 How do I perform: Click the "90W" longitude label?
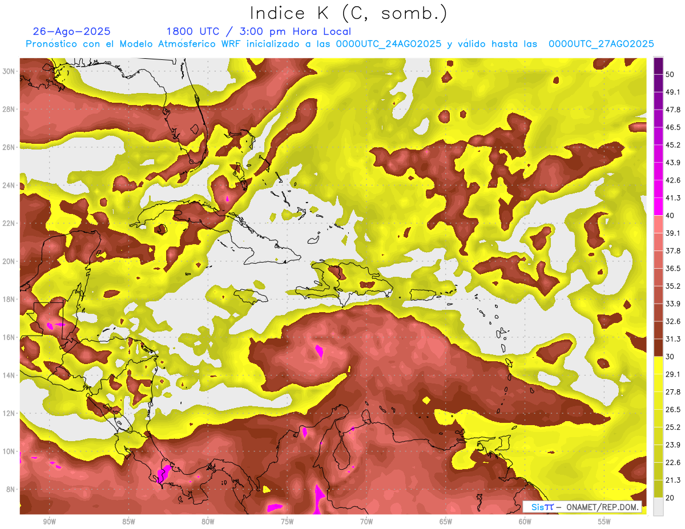[49, 522]
